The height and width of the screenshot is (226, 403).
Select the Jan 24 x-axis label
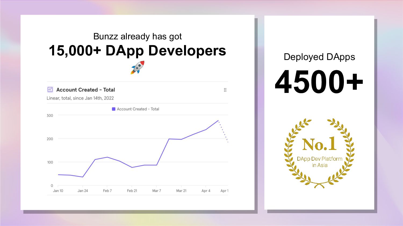click(83, 191)
